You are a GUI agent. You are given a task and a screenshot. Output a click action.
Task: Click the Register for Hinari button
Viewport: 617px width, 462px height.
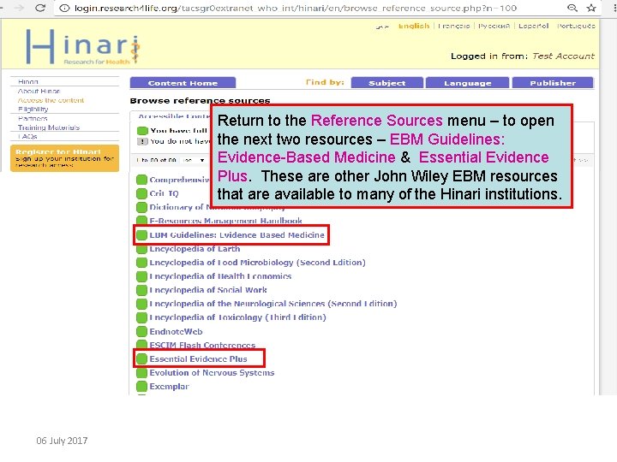coord(64,158)
